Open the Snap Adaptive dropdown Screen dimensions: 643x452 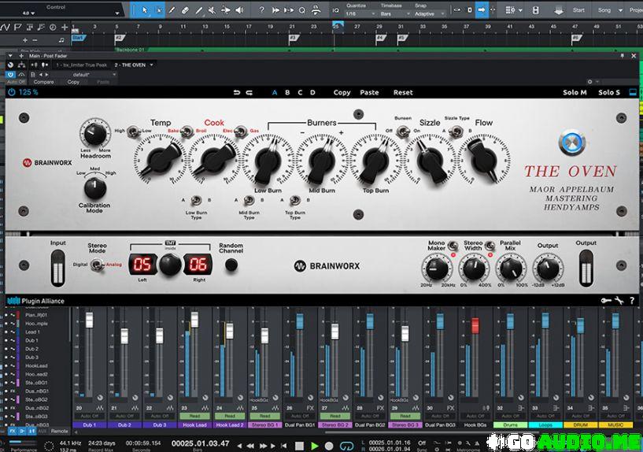(430, 13)
